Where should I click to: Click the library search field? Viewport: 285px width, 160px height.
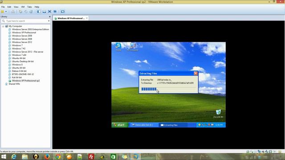pyautogui.click(x=26, y=21)
